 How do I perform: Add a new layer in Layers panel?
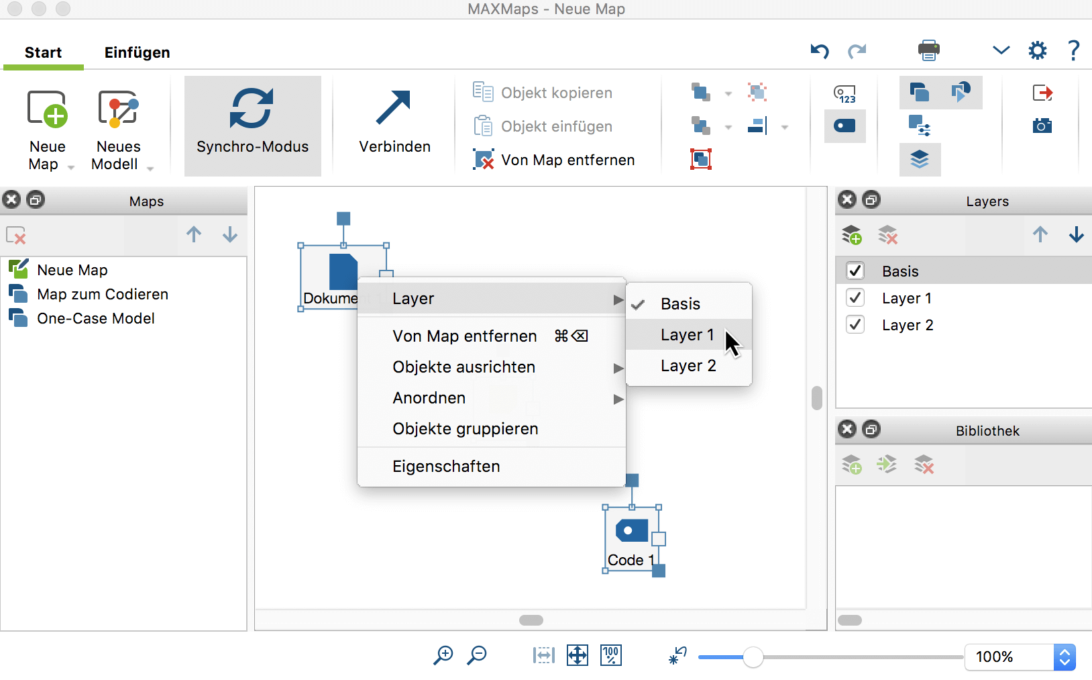[x=852, y=235]
